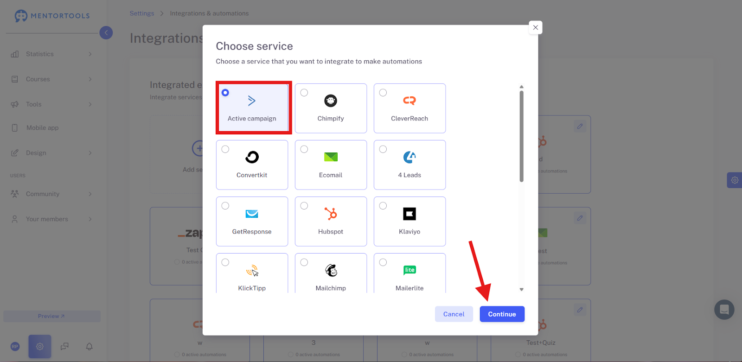Click the CleverReach orange logo
Image resolution: width=742 pixels, height=362 pixels.
click(x=409, y=101)
